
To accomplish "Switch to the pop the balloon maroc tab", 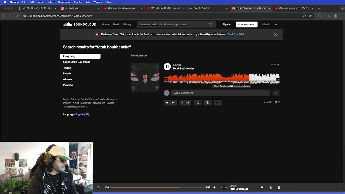I will [123, 8].
